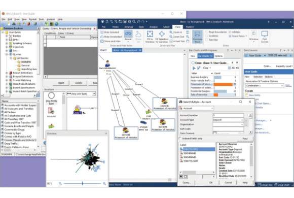Click the Insert button in query conditions

point(61,83)
